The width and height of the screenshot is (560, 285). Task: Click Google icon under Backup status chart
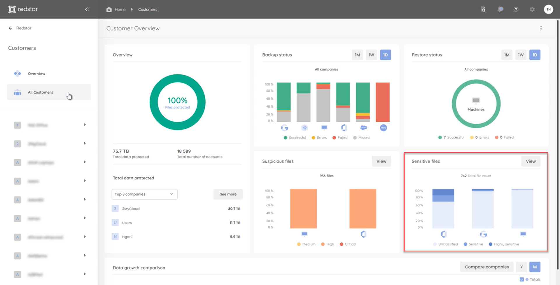click(284, 128)
